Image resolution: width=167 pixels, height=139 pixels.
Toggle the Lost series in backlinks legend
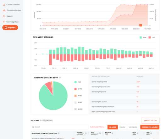(x=152, y=37)
